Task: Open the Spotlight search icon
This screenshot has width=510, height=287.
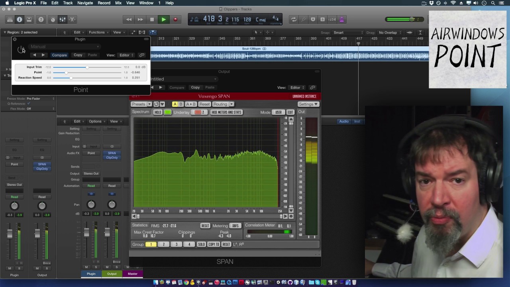Action: [x=493, y=3]
